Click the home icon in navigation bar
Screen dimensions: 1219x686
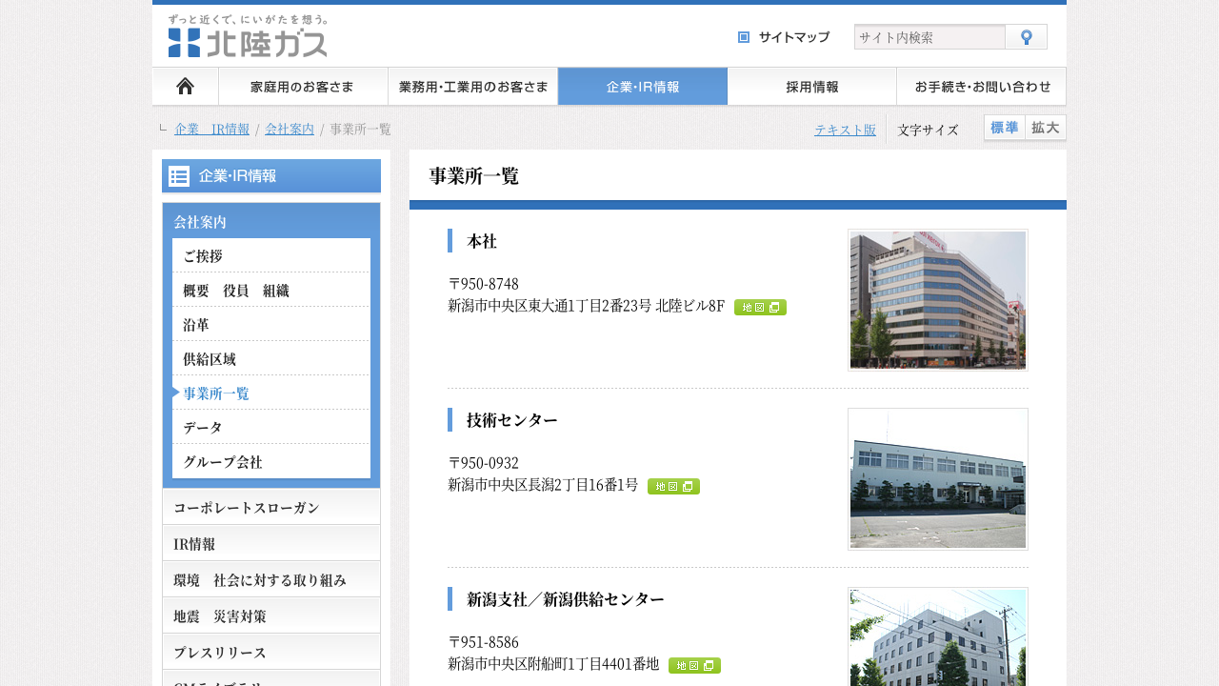185,87
